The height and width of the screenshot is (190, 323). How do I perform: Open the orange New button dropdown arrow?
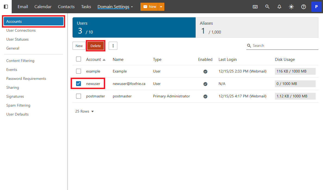coord(161,7)
